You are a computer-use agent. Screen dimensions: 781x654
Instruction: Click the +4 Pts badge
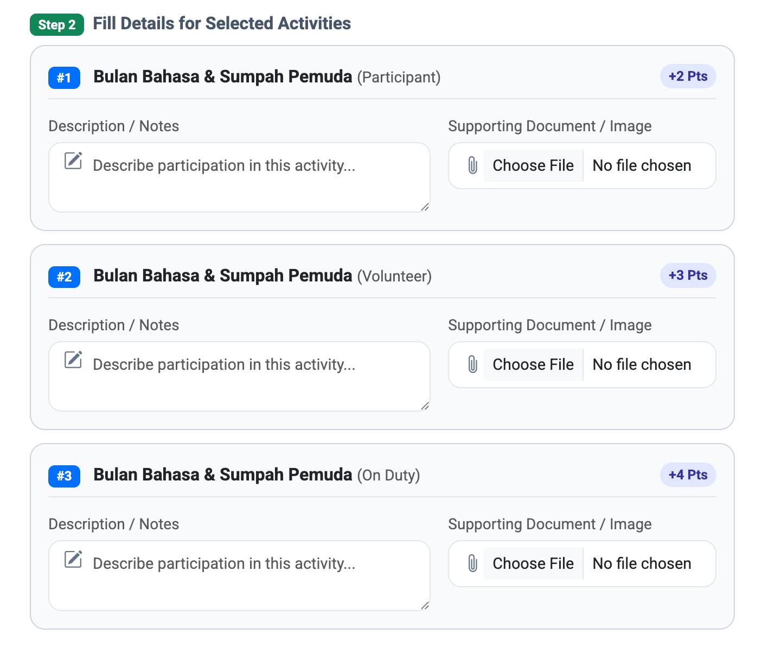[688, 475]
